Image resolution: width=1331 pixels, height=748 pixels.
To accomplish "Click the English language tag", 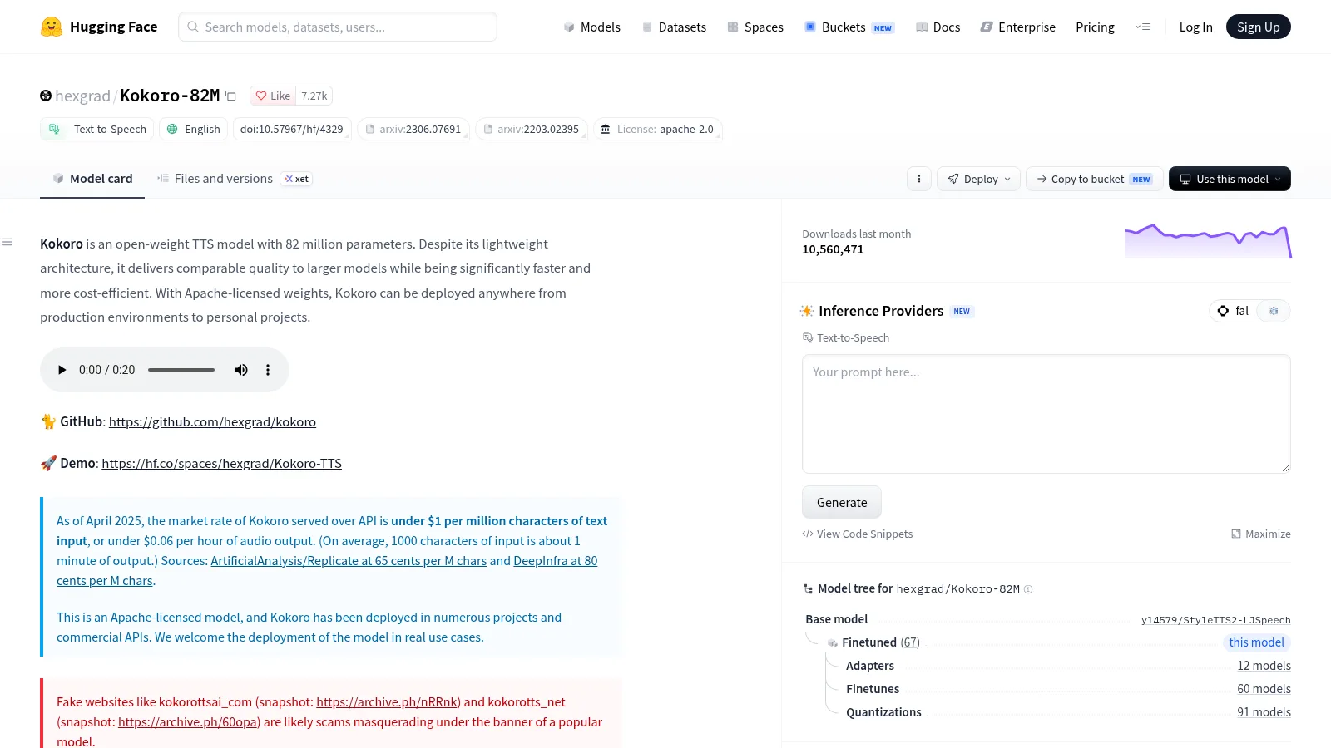I will 194,129.
